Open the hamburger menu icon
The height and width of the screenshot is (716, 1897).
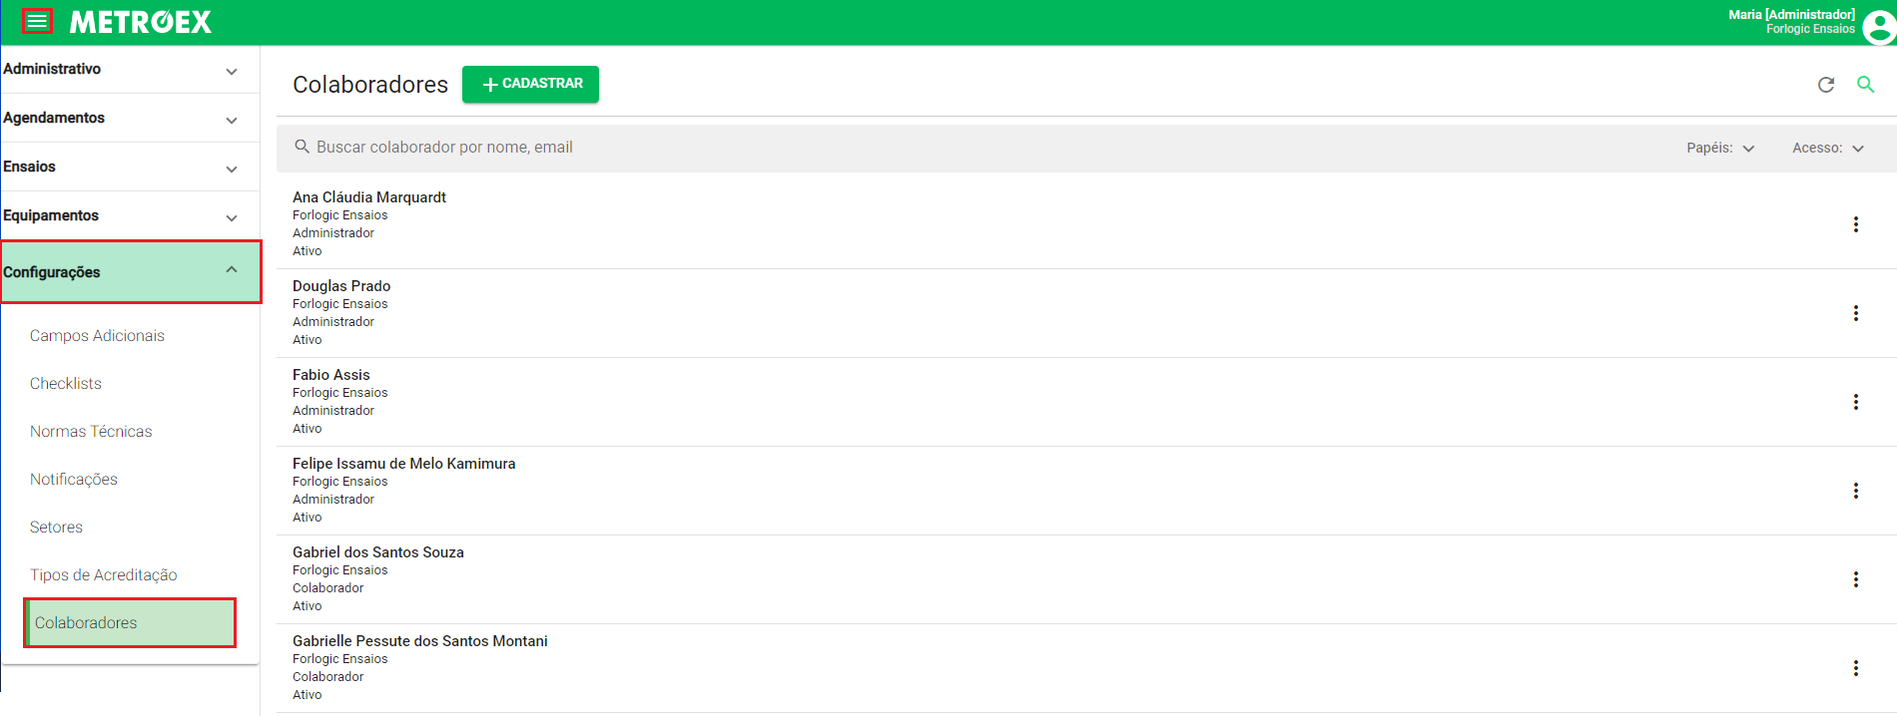(37, 21)
